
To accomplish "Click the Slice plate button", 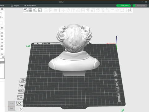I will coord(125,6).
